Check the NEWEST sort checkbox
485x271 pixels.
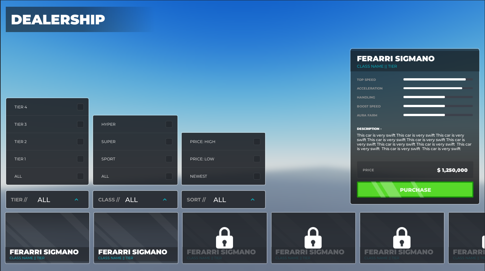(x=257, y=176)
